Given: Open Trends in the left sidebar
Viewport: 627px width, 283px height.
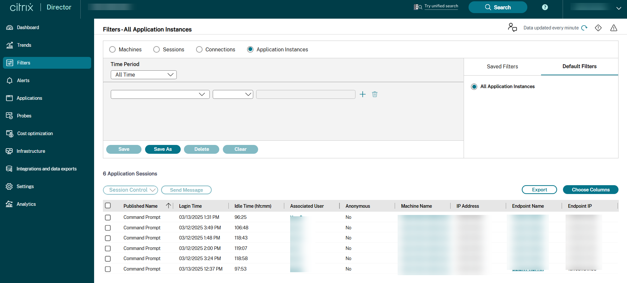Looking at the screenshot, I should click(24, 45).
